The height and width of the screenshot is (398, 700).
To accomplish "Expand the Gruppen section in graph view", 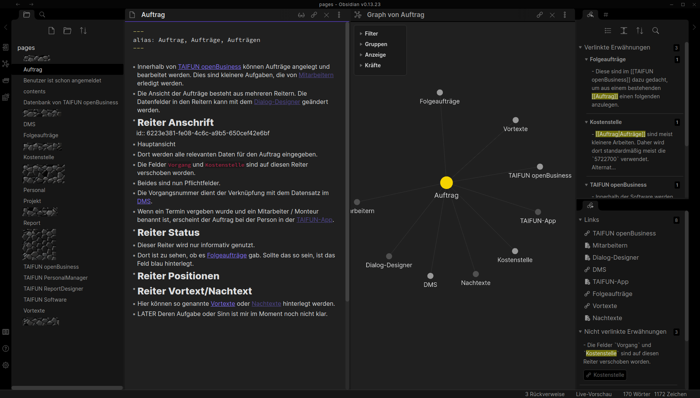I will (376, 44).
